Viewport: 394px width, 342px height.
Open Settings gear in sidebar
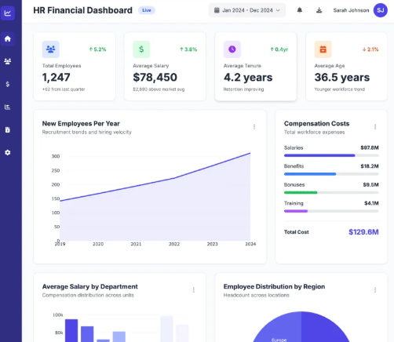8,152
